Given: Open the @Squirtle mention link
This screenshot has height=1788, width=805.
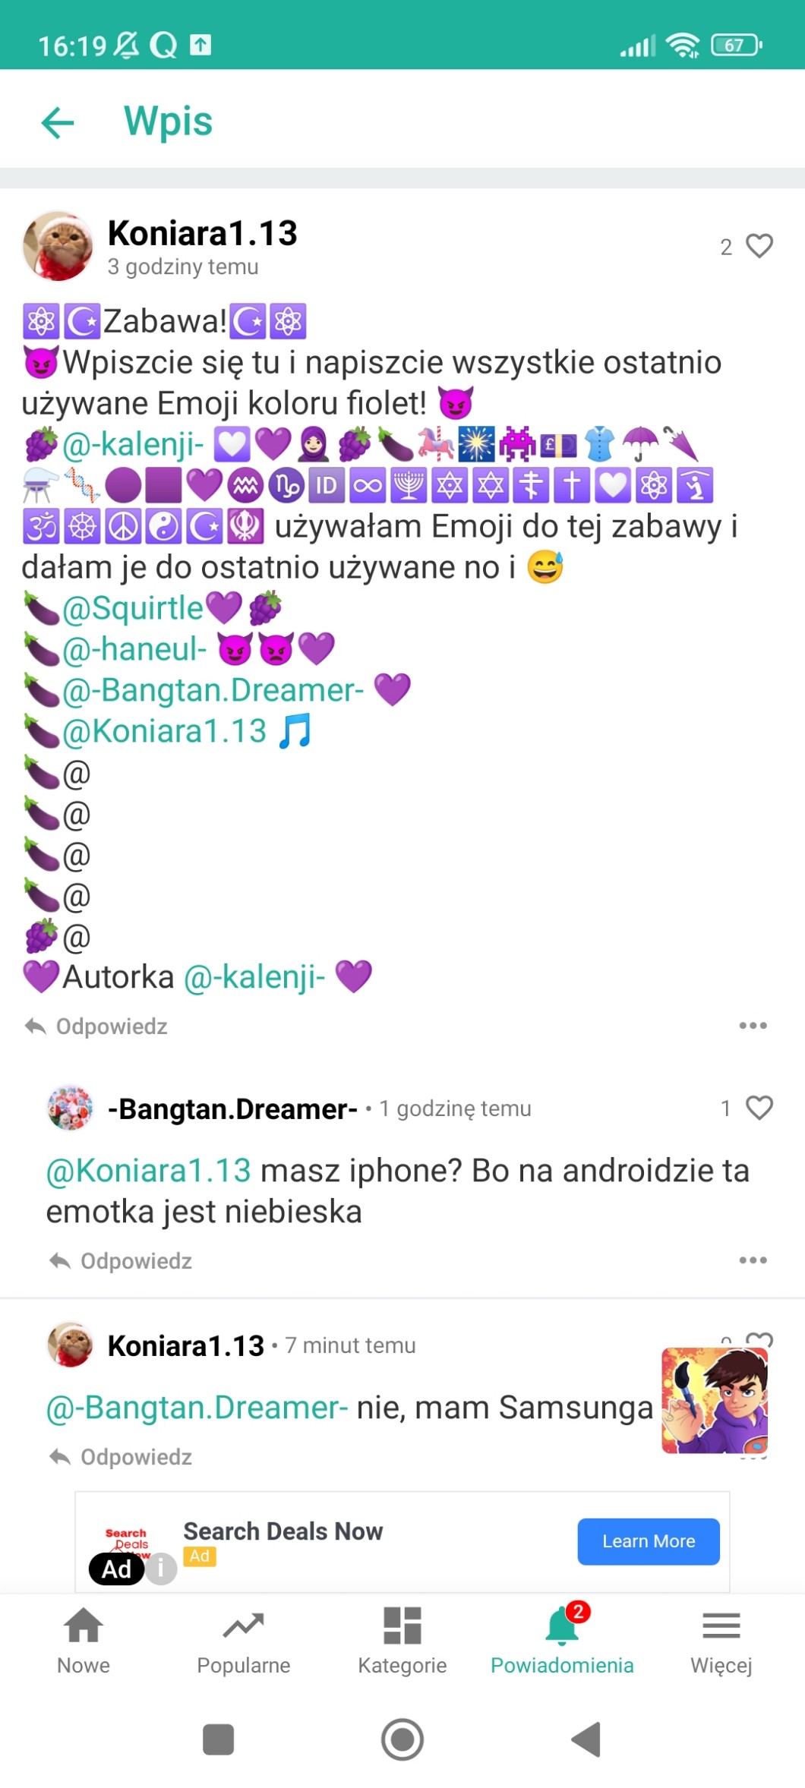Looking at the screenshot, I should point(133,608).
